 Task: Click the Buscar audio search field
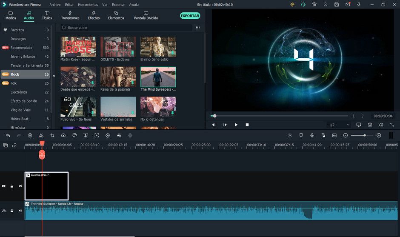(126, 28)
